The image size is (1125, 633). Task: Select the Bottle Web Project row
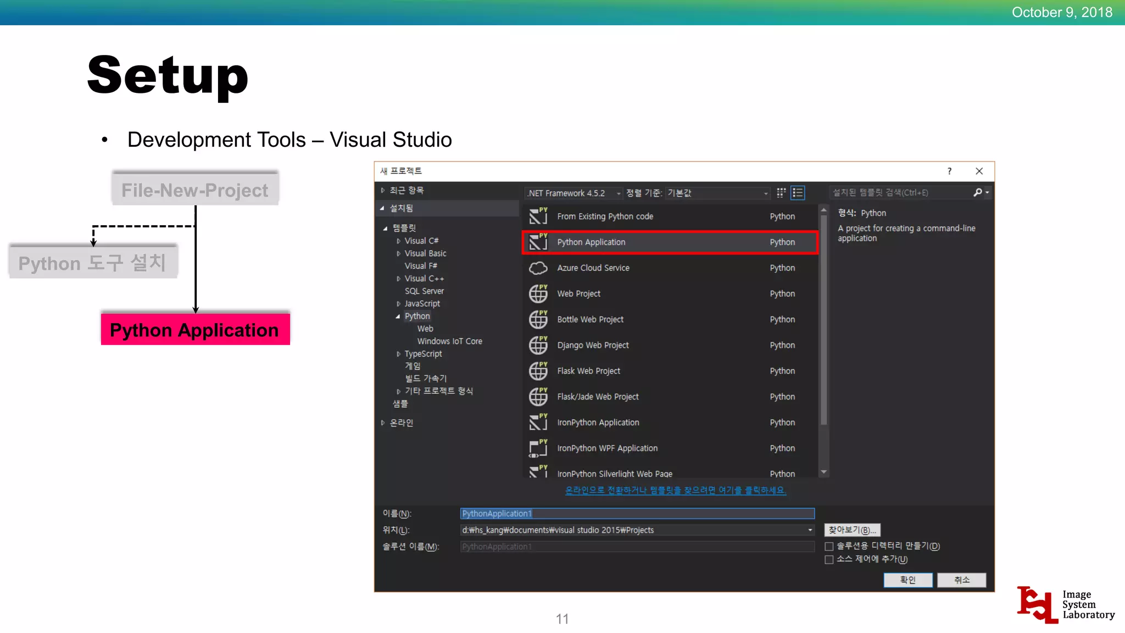pos(670,319)
